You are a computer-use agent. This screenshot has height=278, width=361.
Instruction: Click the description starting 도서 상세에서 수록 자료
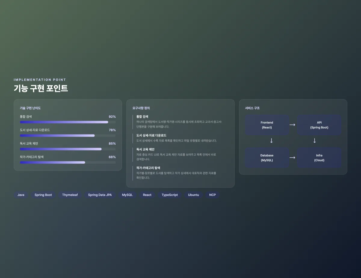(177, 141)
